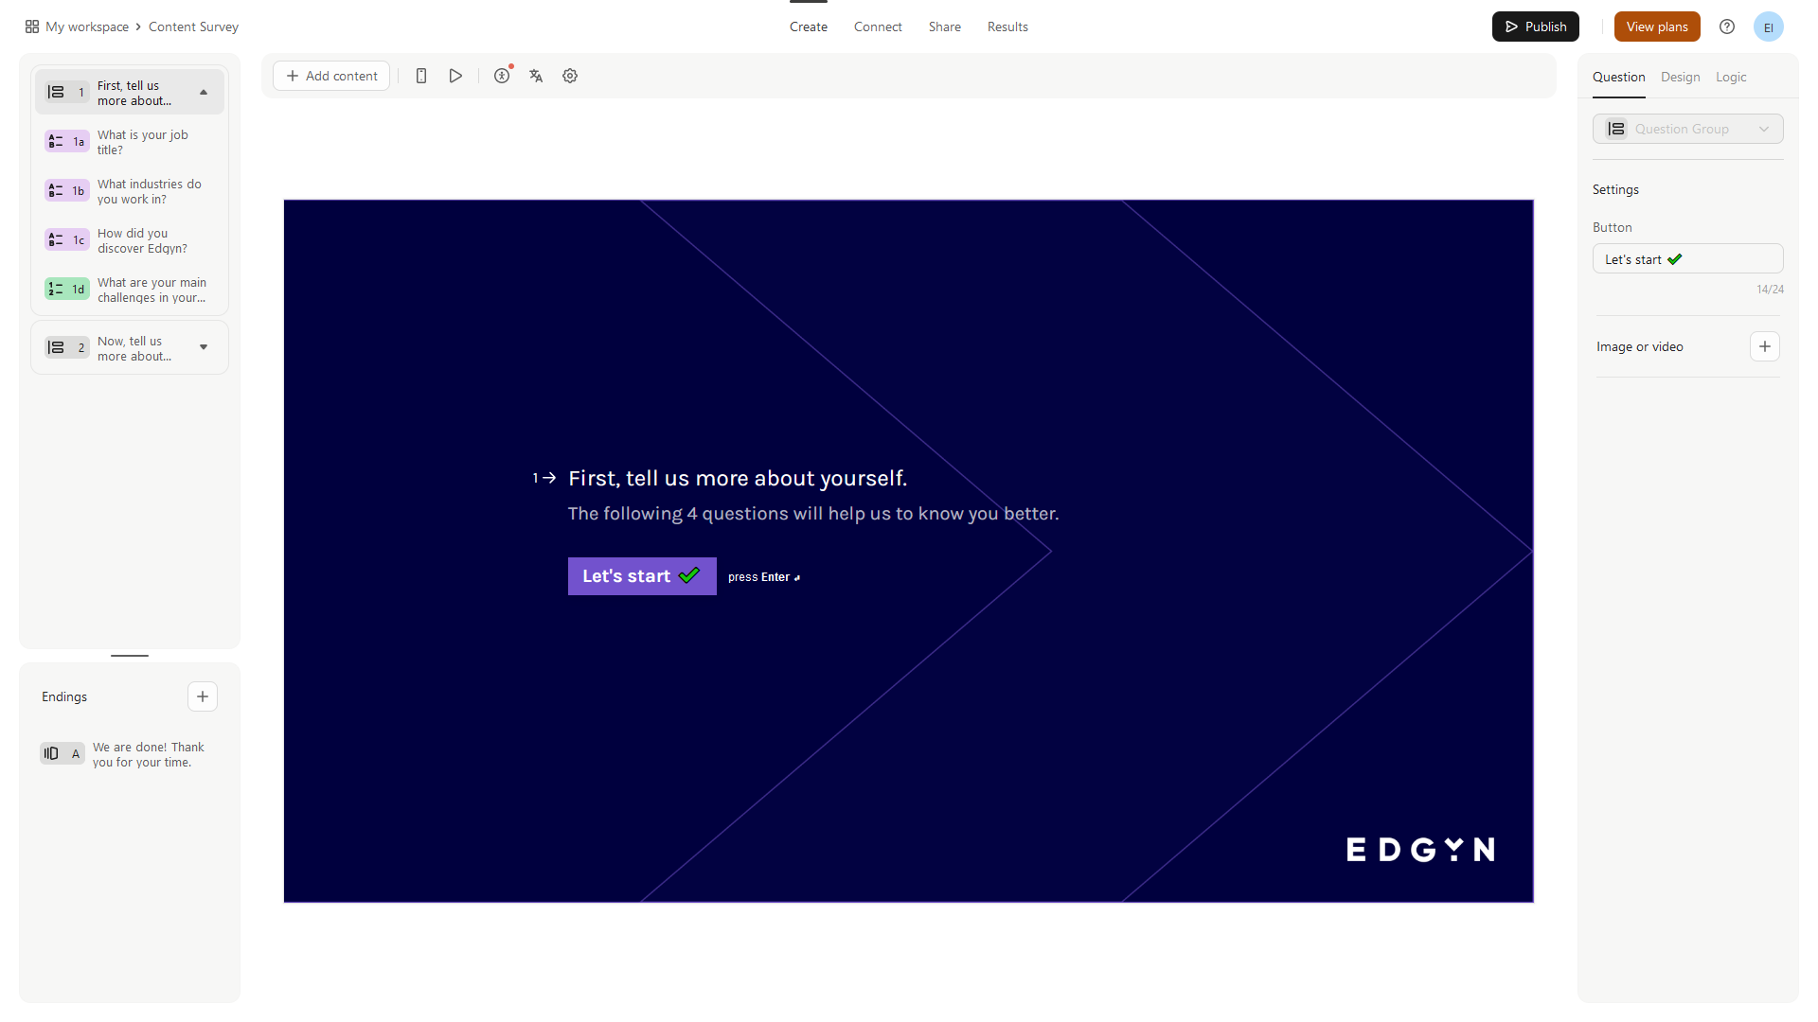Switch to the Logic tab
1818x1022 pixels.
1730,77
